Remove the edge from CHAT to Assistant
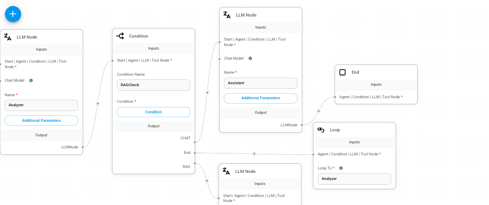The width and height of the screenshot is (489, 205). pyautogui.click(x=207, y=92)
